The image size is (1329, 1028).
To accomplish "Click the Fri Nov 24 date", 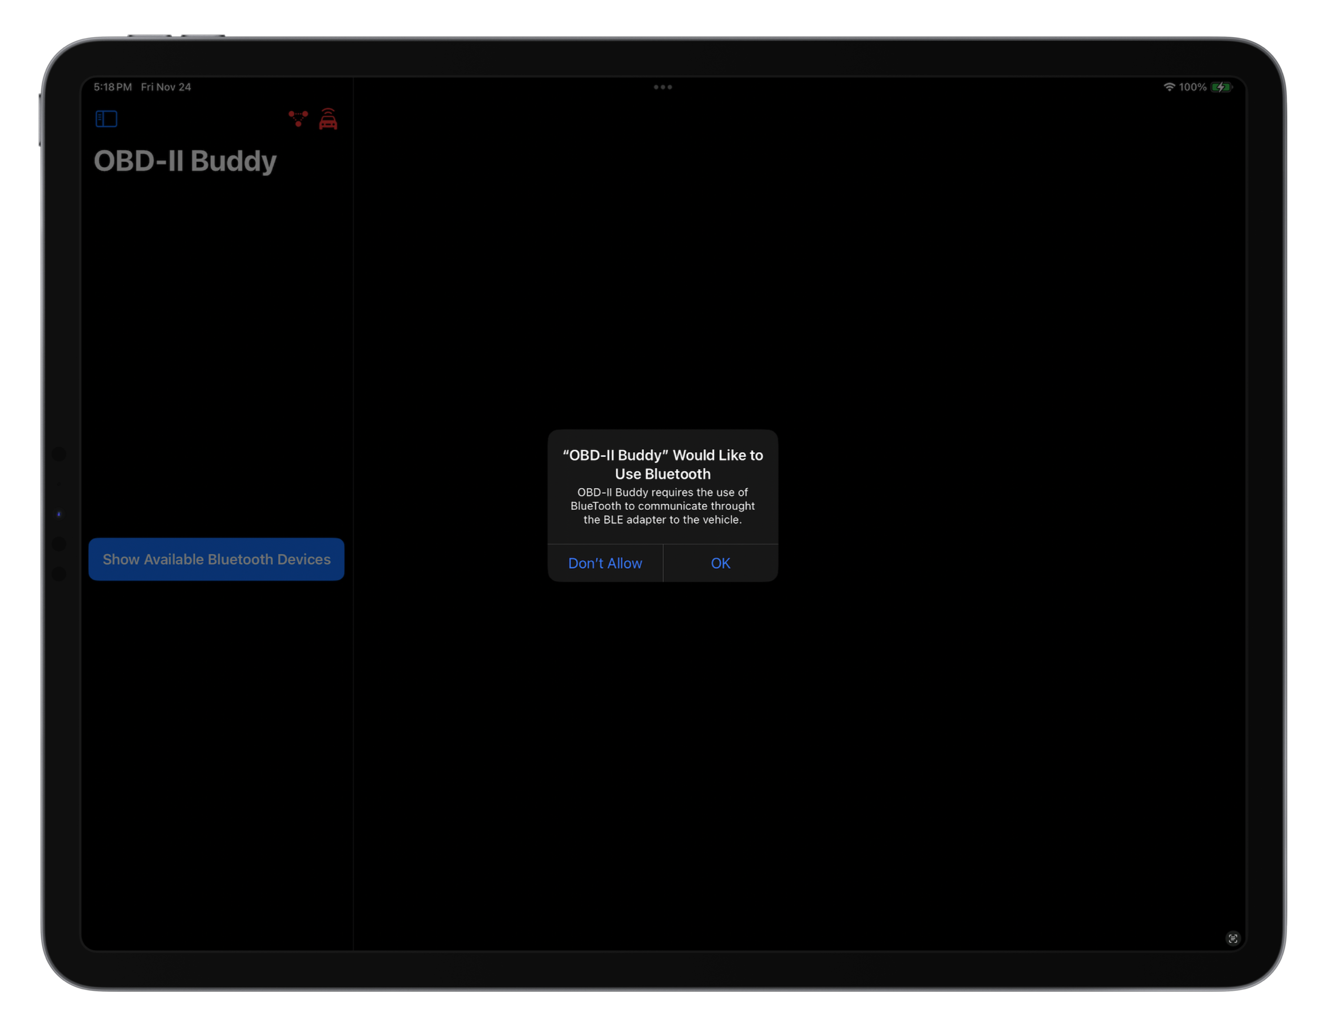I will pos(166,87).
